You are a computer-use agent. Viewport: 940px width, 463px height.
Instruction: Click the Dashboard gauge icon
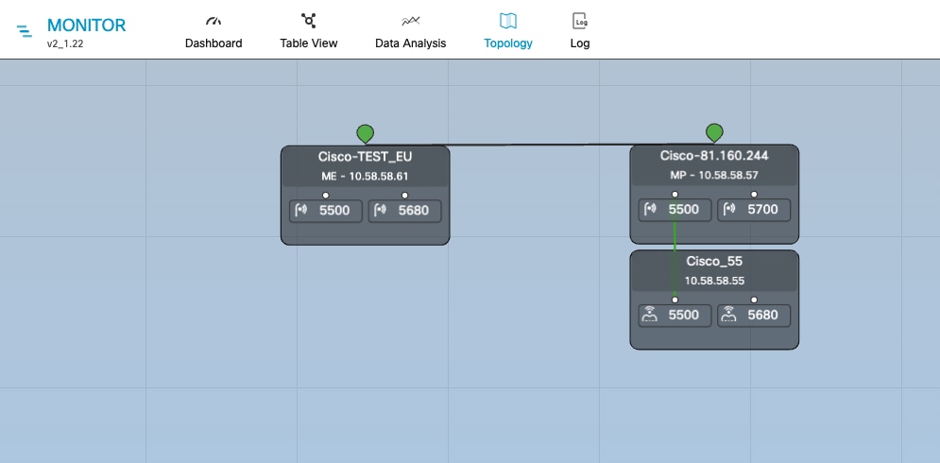214,21
